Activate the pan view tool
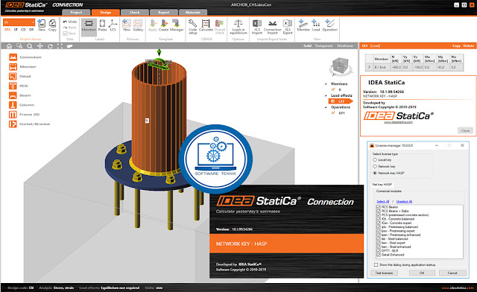 pyautogui.click(x=40, y=46)
